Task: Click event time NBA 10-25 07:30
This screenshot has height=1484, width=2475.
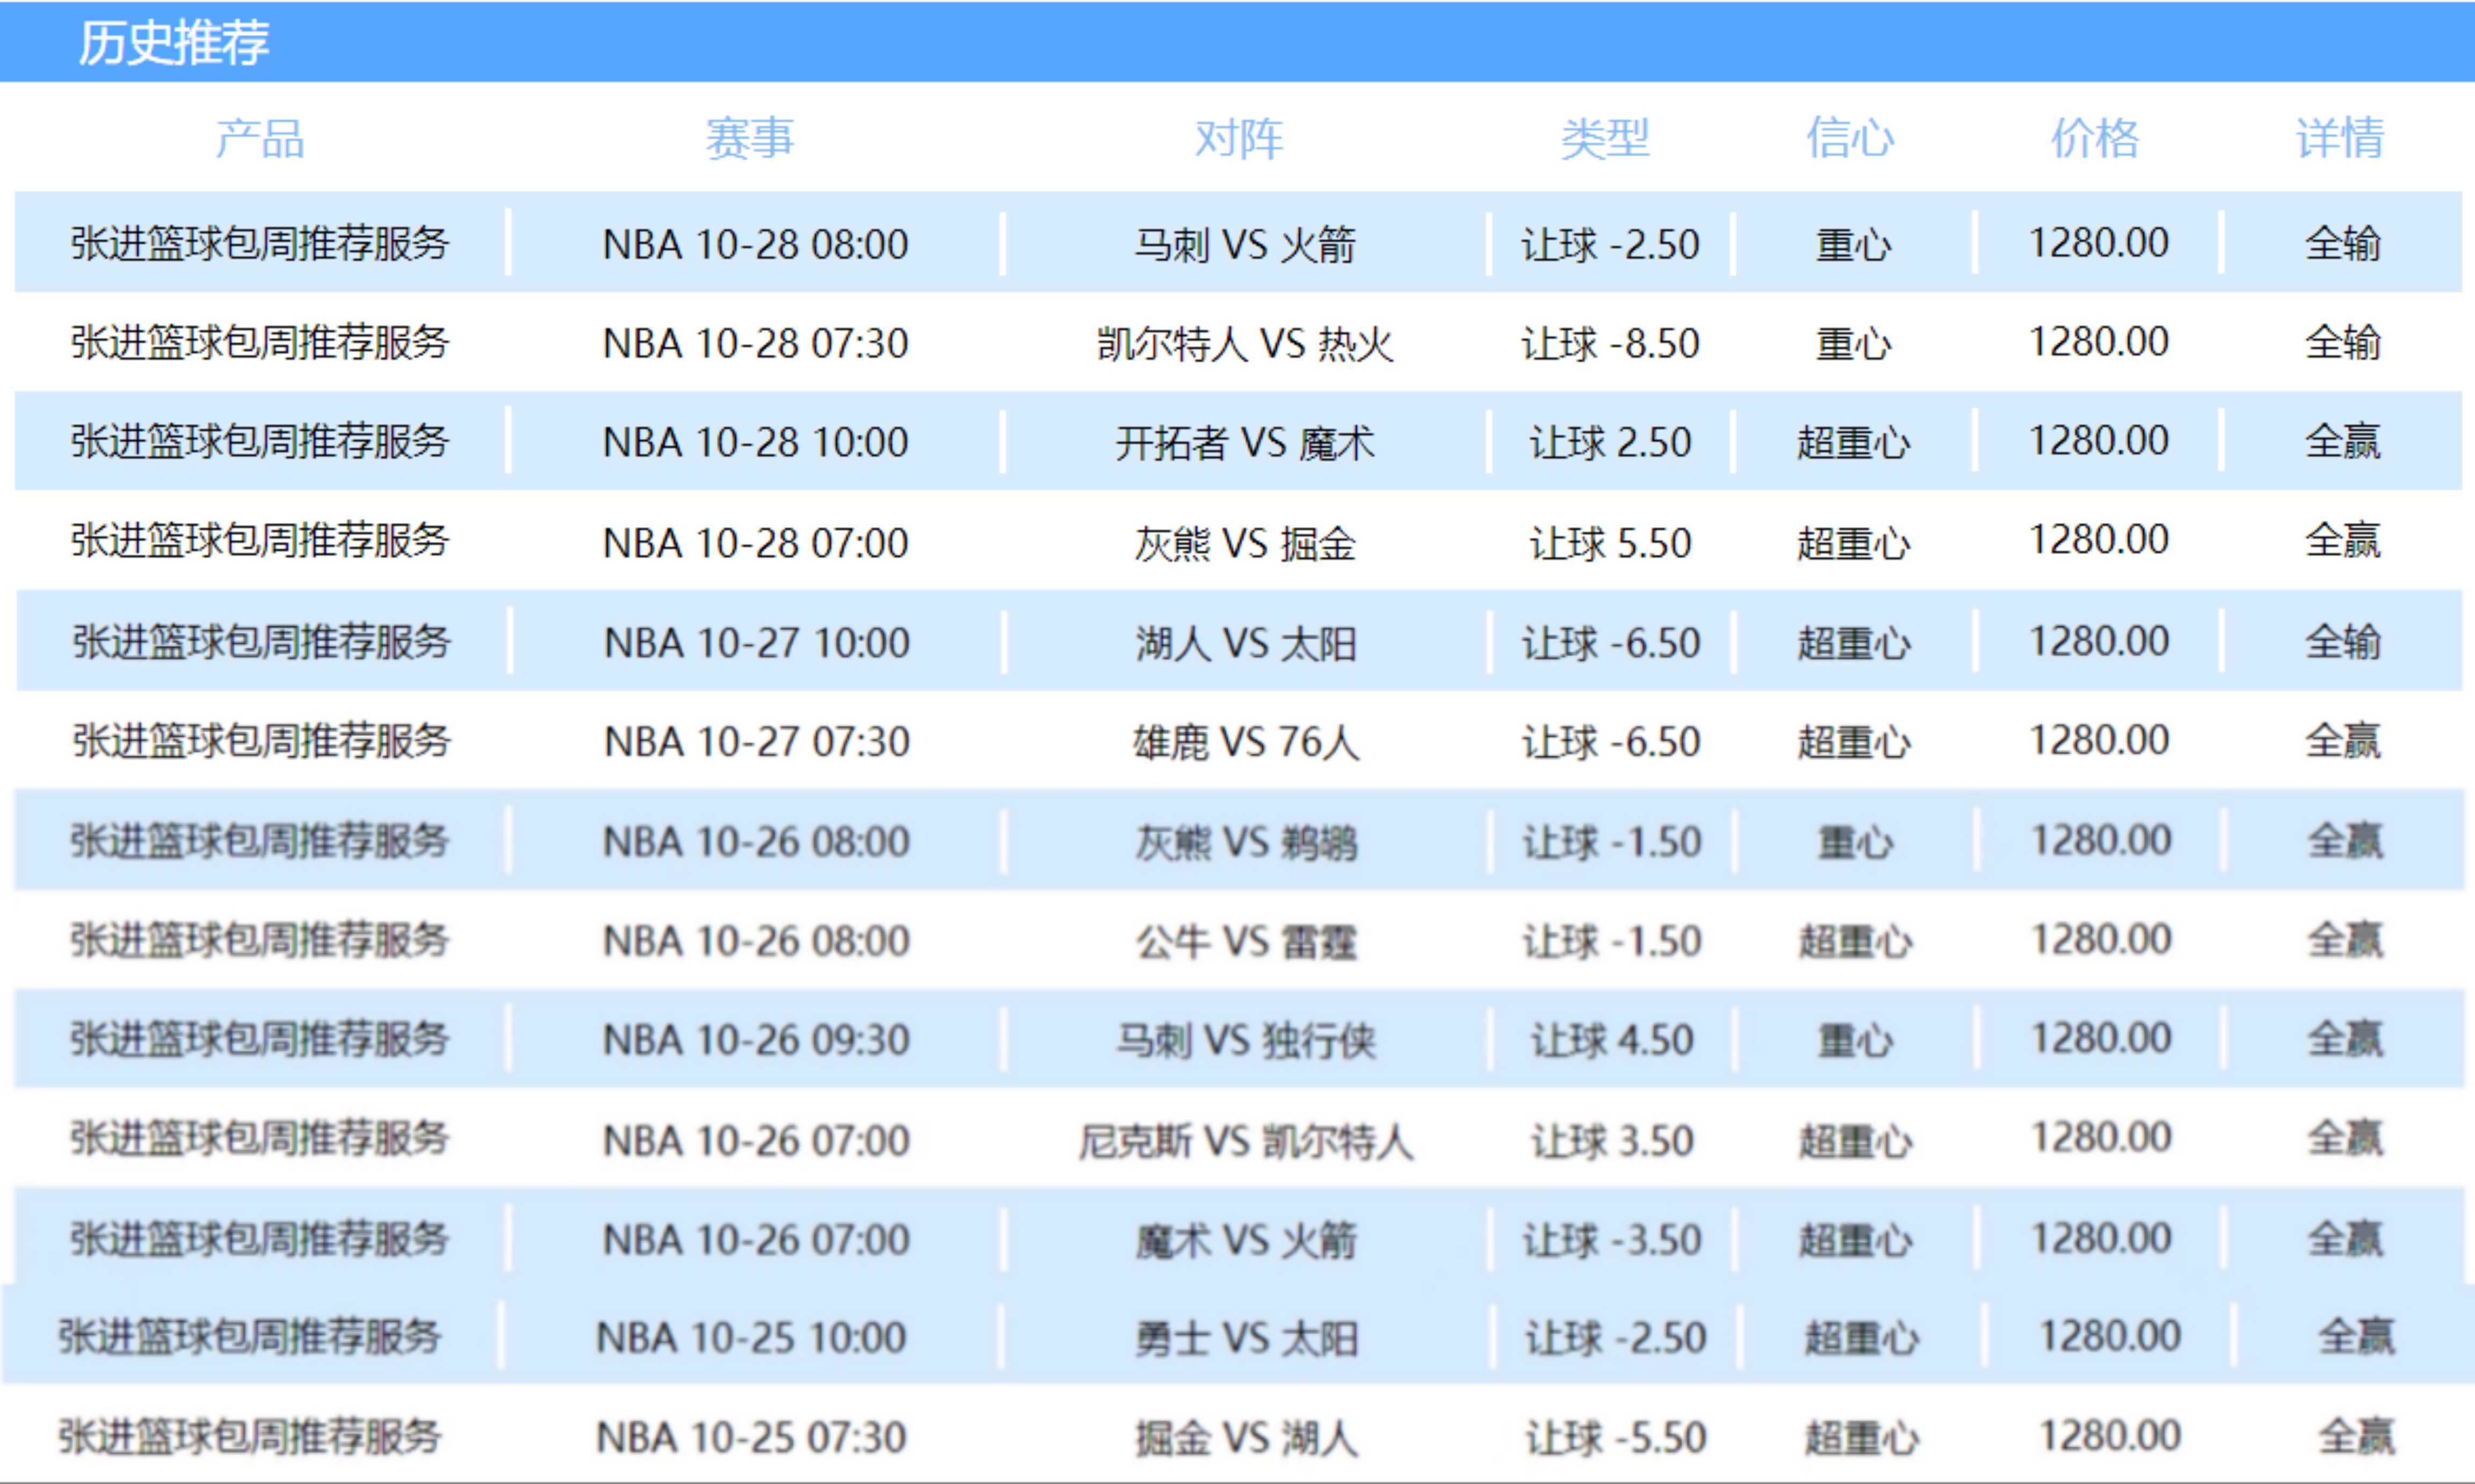Action: tap(751, 1437)
